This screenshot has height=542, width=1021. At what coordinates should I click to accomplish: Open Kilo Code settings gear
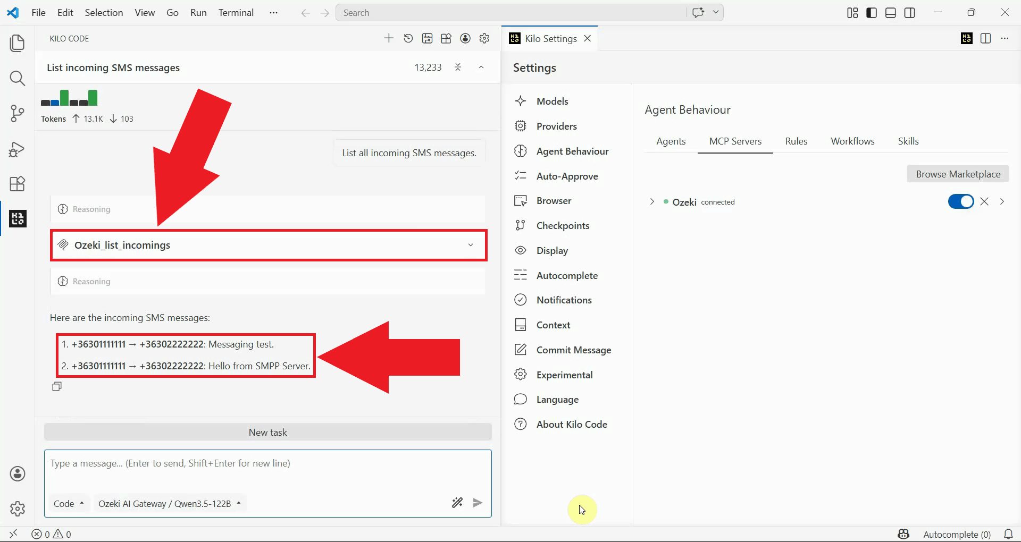click(484, 38)
